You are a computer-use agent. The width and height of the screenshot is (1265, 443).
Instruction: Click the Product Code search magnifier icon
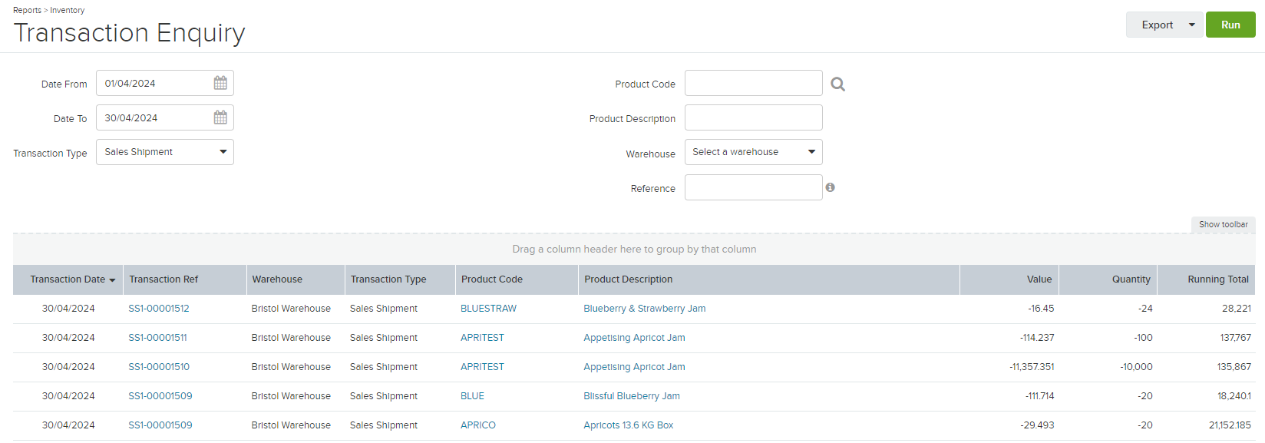[x=838, y=84]
